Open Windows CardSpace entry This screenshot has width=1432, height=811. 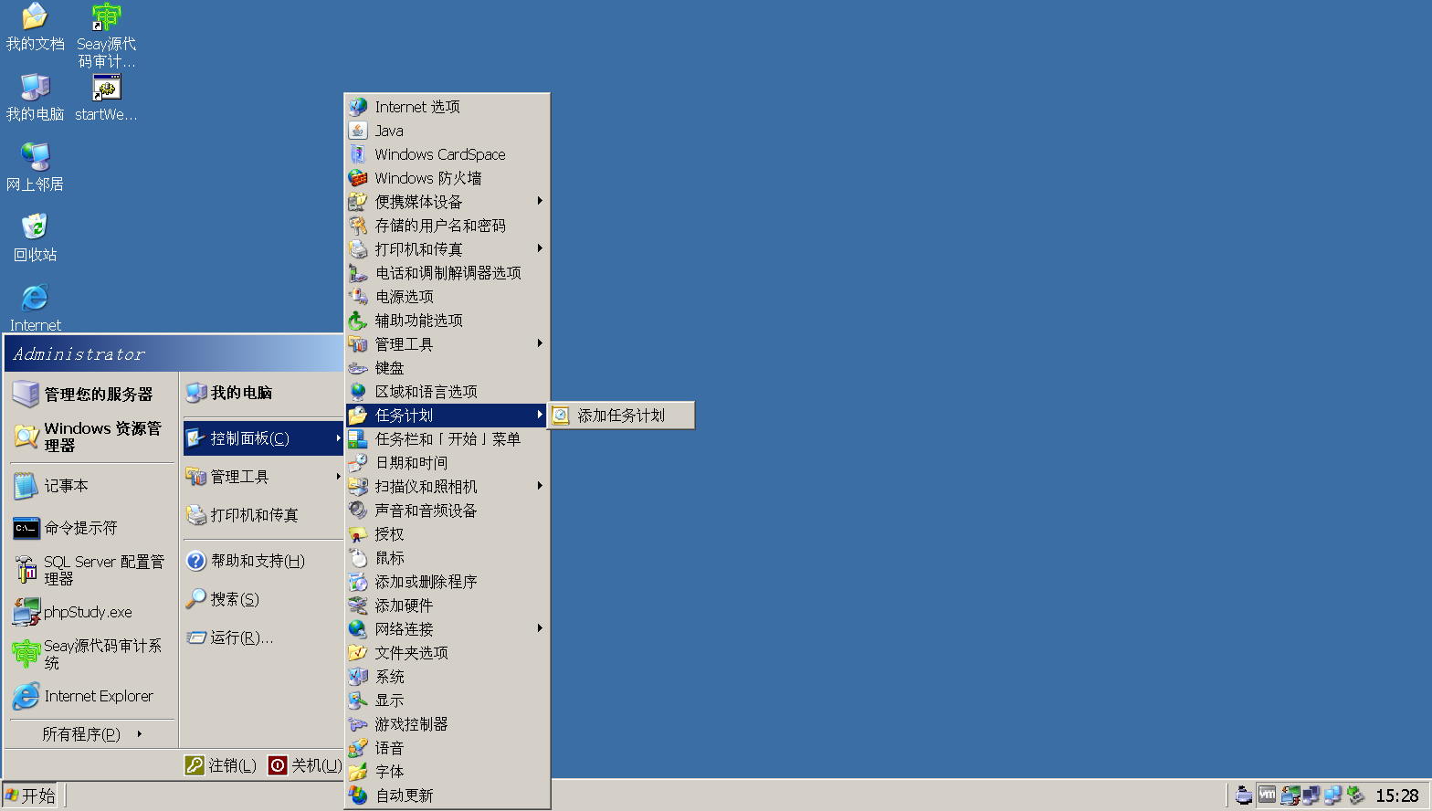[447, 154]
